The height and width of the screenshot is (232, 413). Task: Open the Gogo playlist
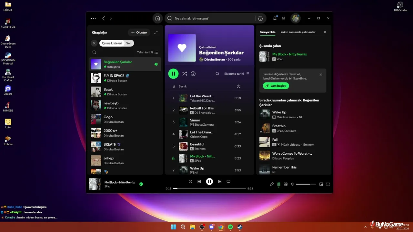point(125,119)
